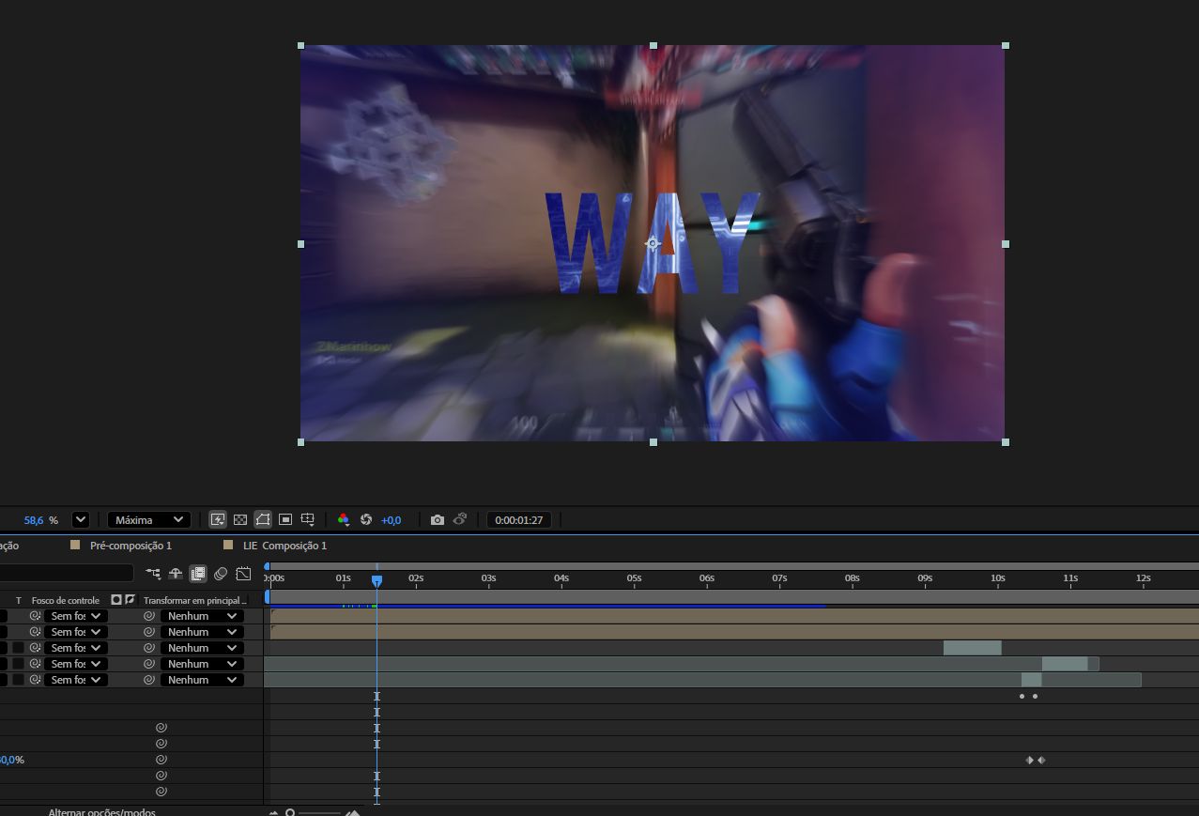The width and height of the screenshot is (1199, 816).
Task: Toggle Fast Previews lightning icon
Action: (x=218, y=519)
